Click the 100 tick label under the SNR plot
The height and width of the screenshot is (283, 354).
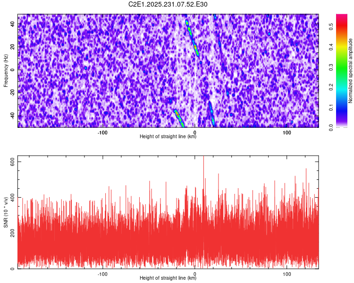click(287, 274)
